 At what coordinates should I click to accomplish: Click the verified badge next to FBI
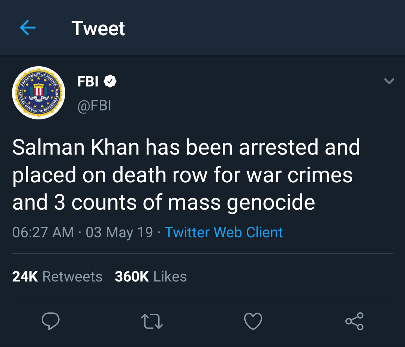tap(110, 81)
